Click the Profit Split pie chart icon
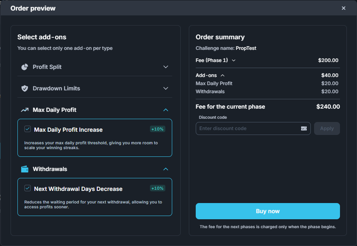The width and height of the screenshot is (357, 246). [x=25, y=67]
